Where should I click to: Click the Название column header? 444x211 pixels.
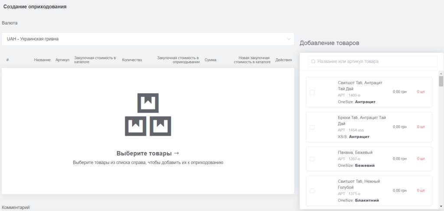42,60
